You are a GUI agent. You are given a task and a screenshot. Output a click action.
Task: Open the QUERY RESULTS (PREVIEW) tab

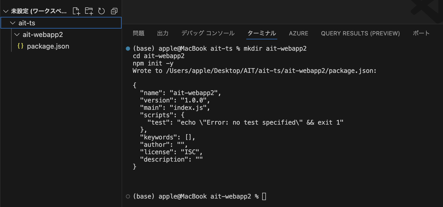tap(360, 33)
